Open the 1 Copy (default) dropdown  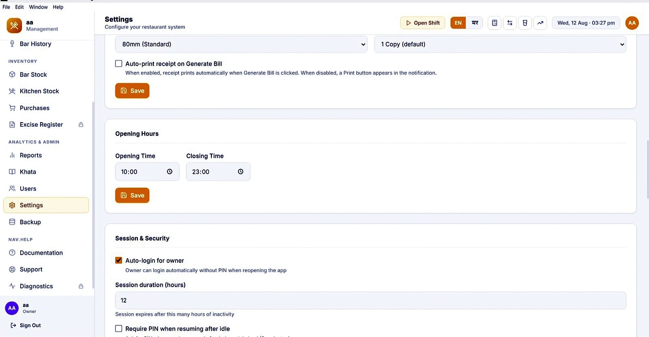(500, 44)
